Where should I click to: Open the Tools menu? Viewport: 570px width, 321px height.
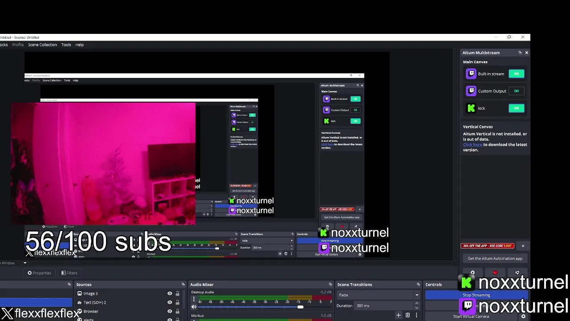click(66, 45)
